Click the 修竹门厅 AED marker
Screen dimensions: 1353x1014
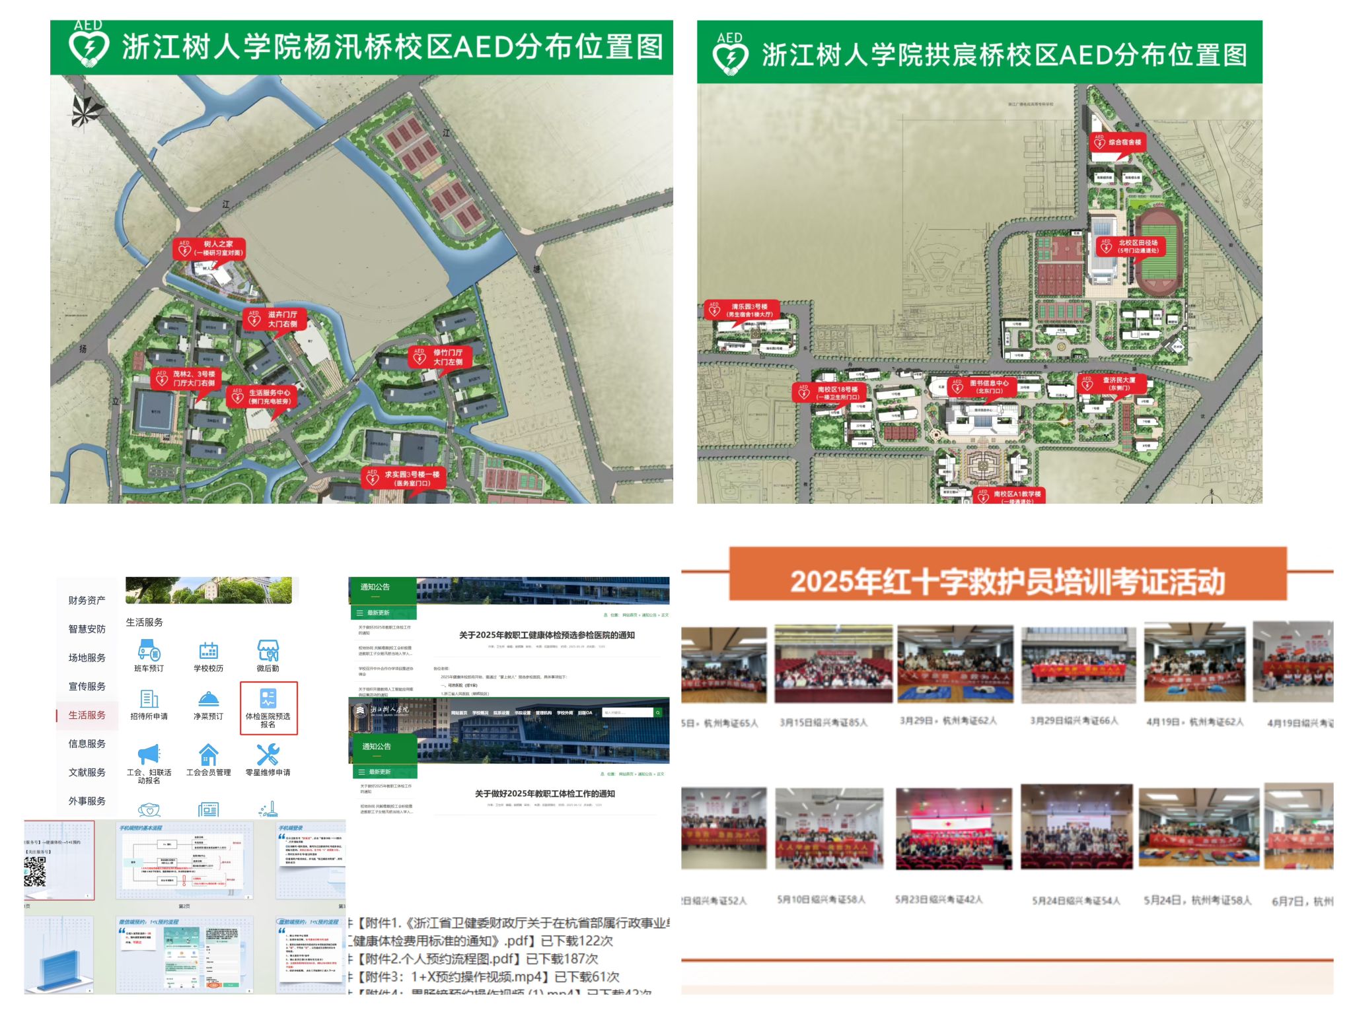pyautogui.click(x=439, y=357)
